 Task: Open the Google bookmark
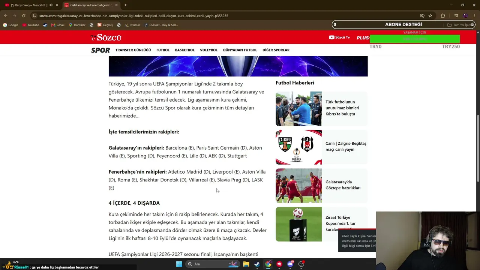click(x=10, y=25)
